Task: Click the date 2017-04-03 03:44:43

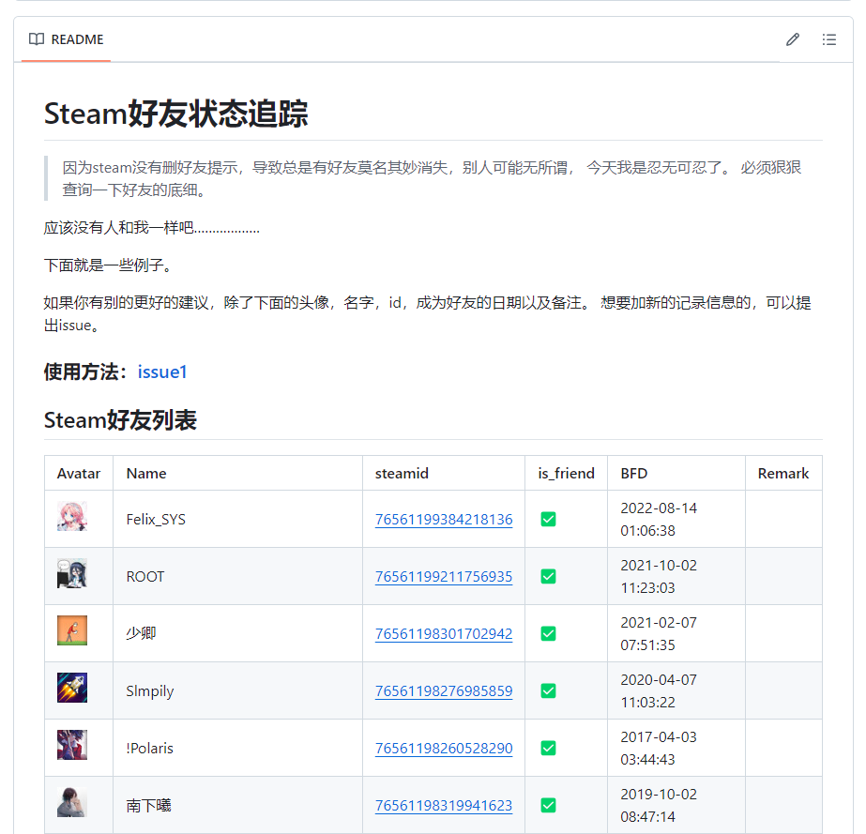Action: [659, 748]
